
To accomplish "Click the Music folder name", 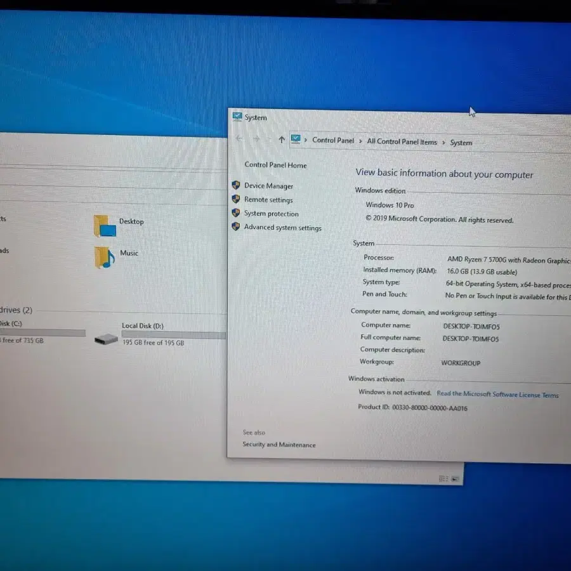I will (x=129, y=253).
